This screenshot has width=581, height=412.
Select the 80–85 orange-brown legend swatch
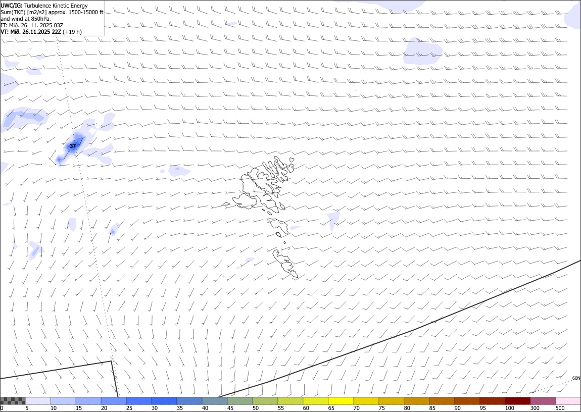(416, 401)
